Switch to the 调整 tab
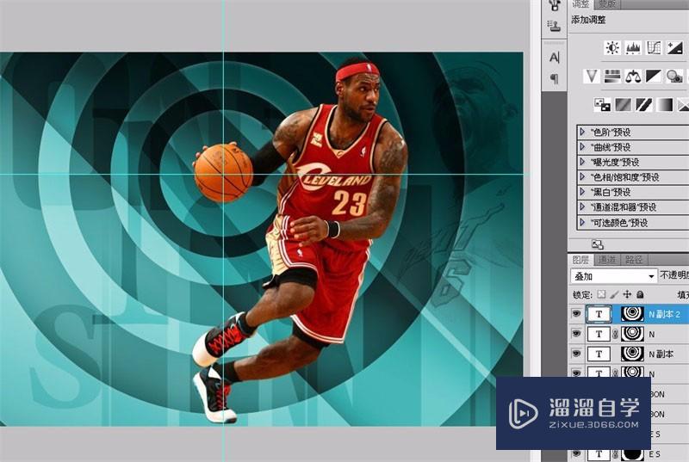The width and height of the screenshot is (689, 462). (580, 4)
